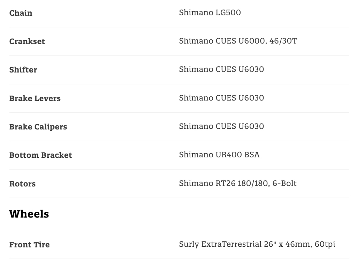Screen dimensions: 357x268
Task: Click the Brake Calipers label
Action: pos(38,127)
